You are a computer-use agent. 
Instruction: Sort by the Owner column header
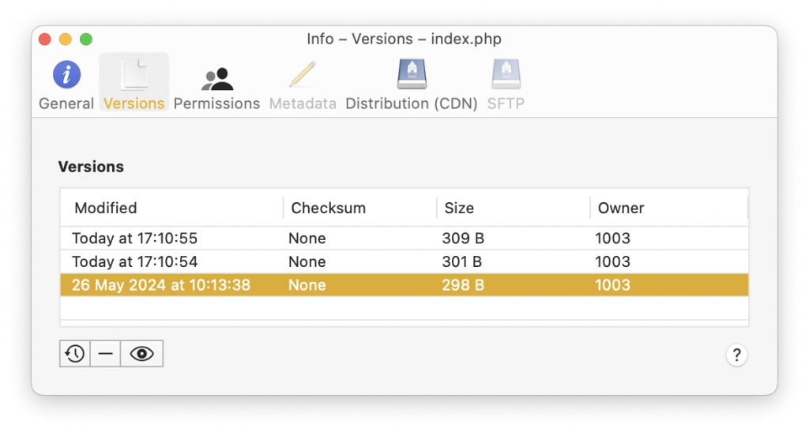tap(669, 208)
